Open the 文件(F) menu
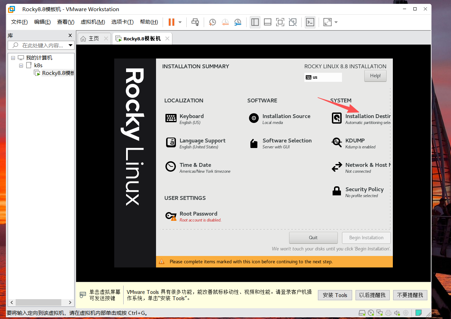The width and height of the screenshot is (451, 319). (x=20, y=22)
